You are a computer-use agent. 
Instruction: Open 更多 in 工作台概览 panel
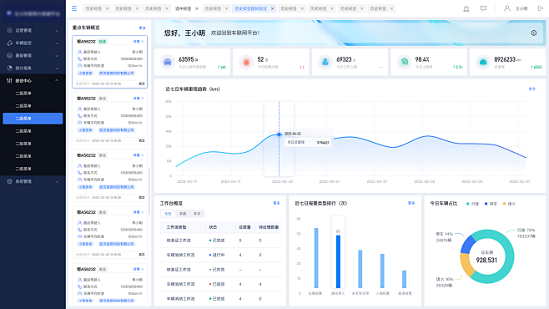(x=276, y=203)
